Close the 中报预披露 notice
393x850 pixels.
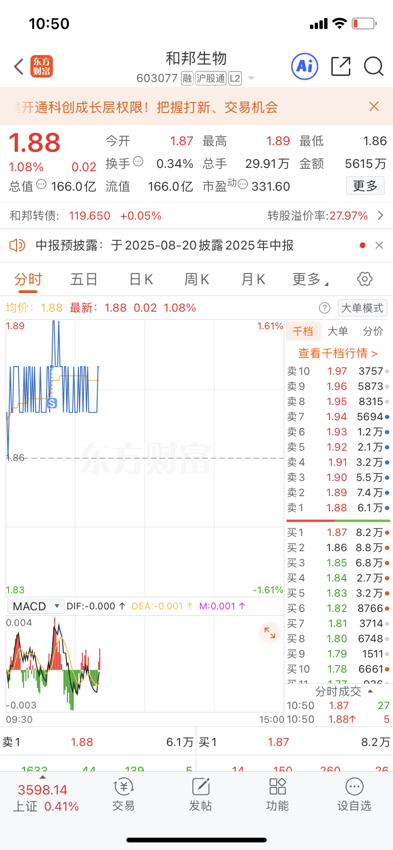click(x=379, y=245)
